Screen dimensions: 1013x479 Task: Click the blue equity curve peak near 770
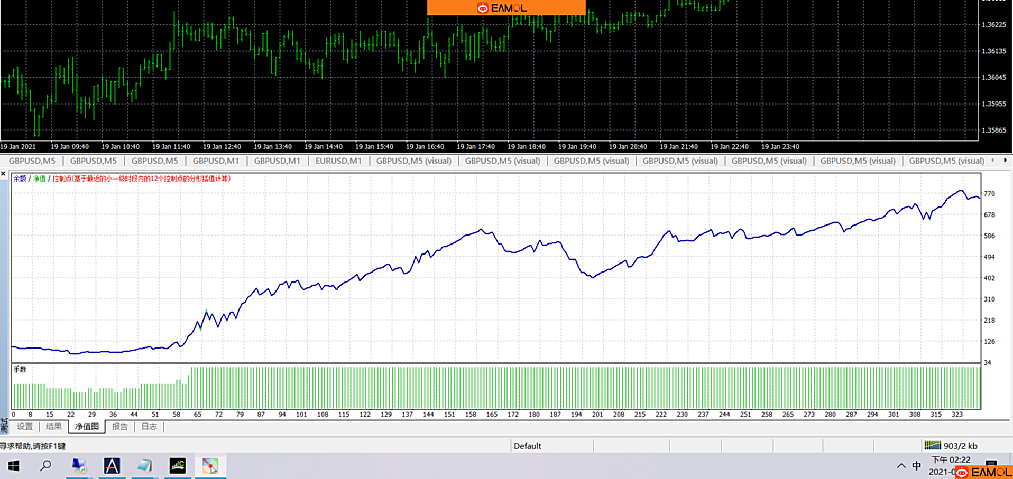point(960,191)
